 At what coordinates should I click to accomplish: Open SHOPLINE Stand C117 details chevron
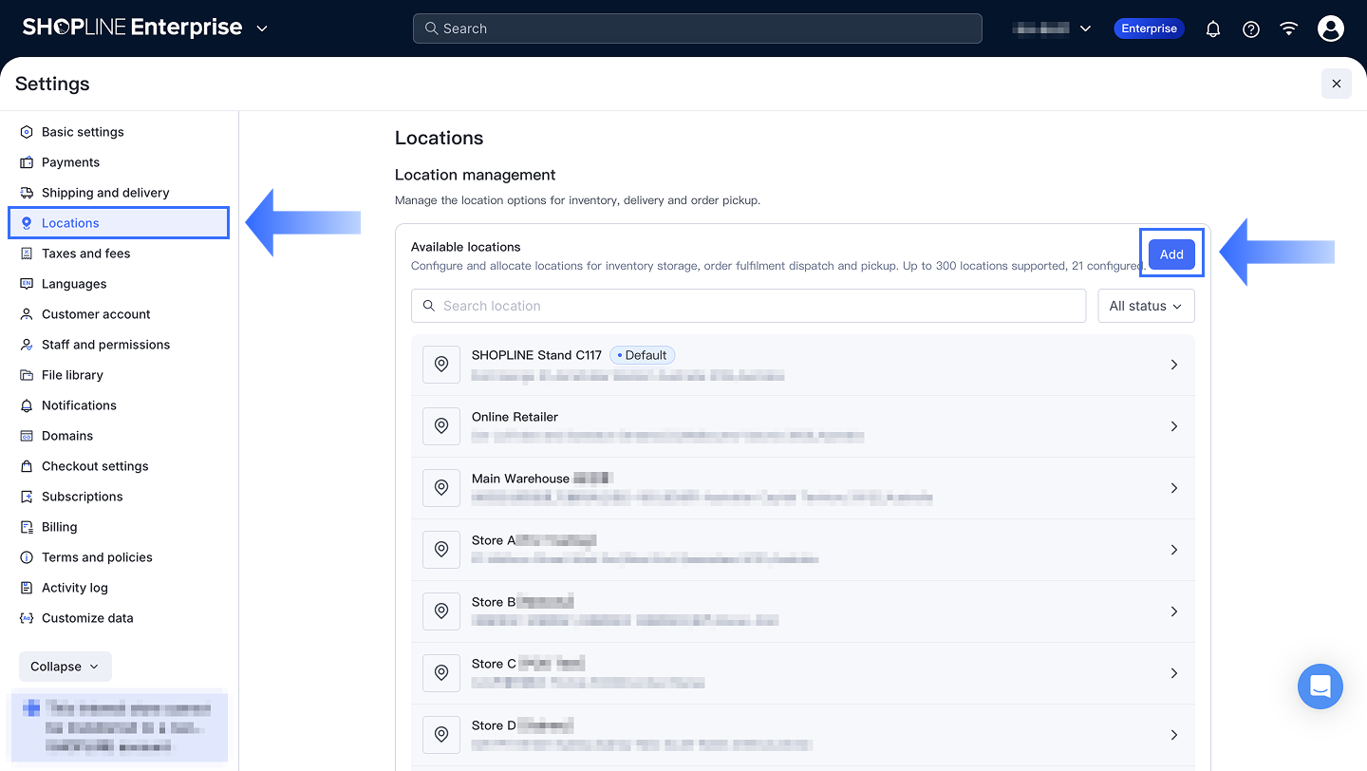click(1174, 365)
